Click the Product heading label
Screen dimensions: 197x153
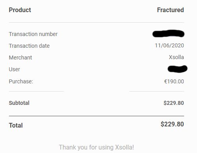20,10
